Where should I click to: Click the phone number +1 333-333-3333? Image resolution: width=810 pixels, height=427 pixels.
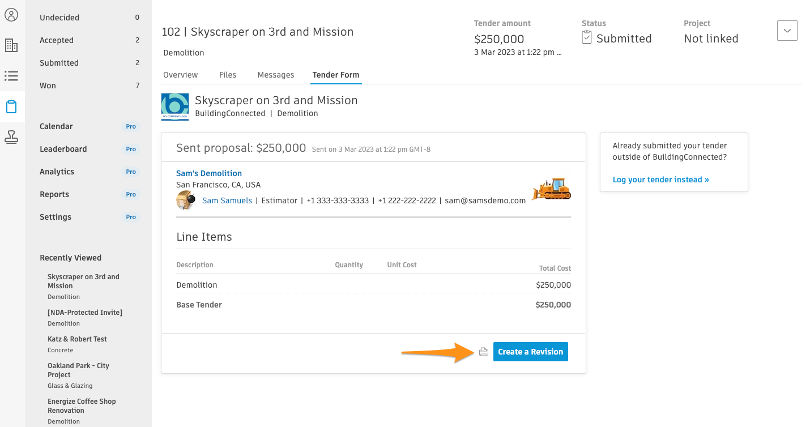coord(338,200)
